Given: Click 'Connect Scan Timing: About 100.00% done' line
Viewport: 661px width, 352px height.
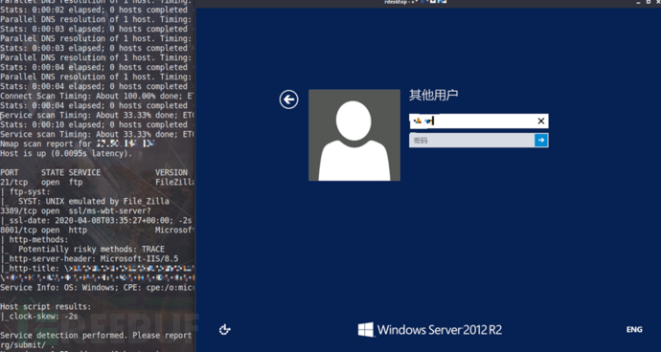Looking at the screenshot, I should 97,96.
